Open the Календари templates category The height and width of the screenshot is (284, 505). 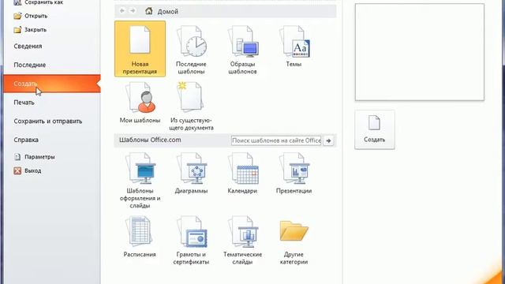click(x=242, y=174)
